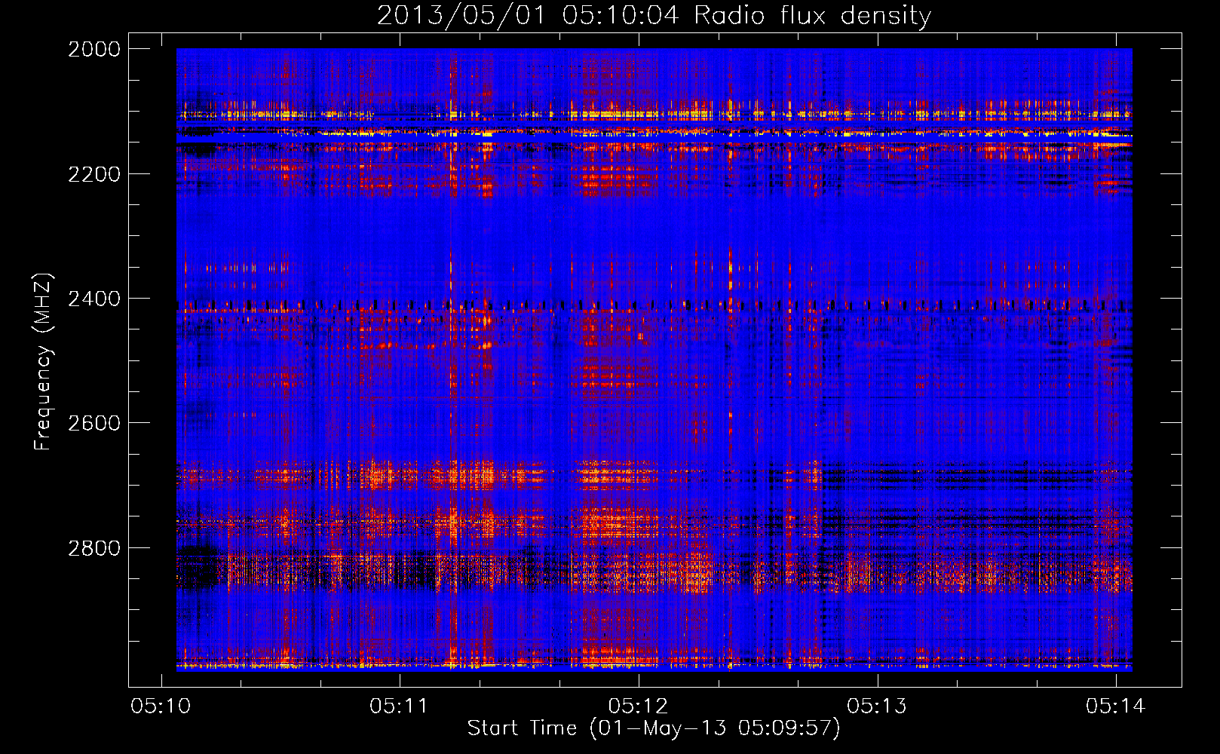
Task: Click the 05:10 time axis label
Action: pos(161,706)
